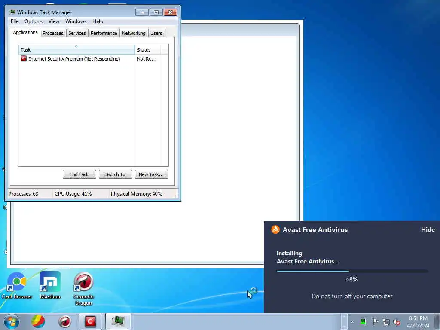Click Processes: 68 in status bar
This screenshot has width=440, height=330.
(x=23, y=194)
